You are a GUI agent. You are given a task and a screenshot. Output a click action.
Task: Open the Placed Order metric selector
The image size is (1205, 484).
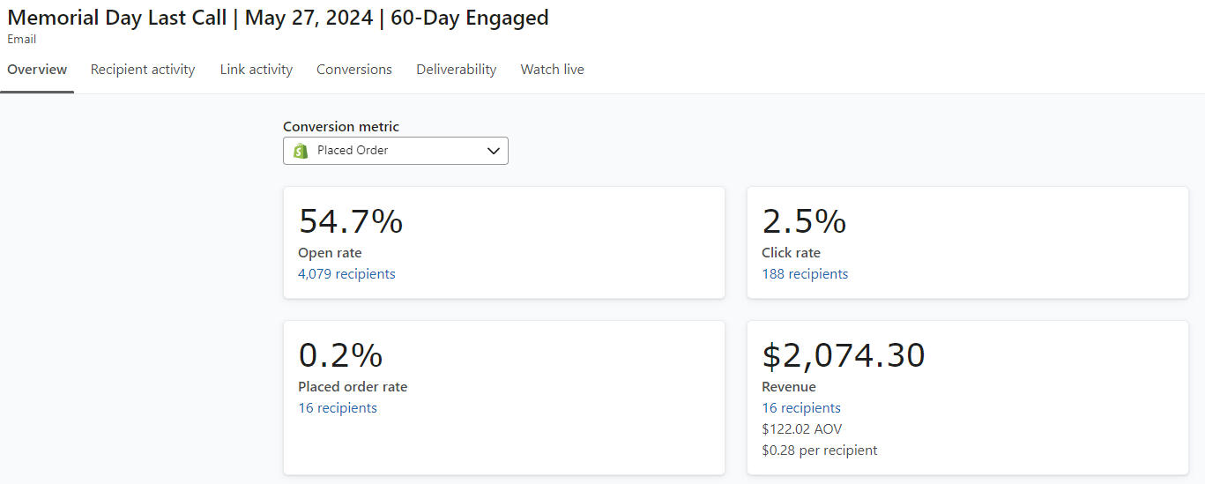click(x=395, y=151)
